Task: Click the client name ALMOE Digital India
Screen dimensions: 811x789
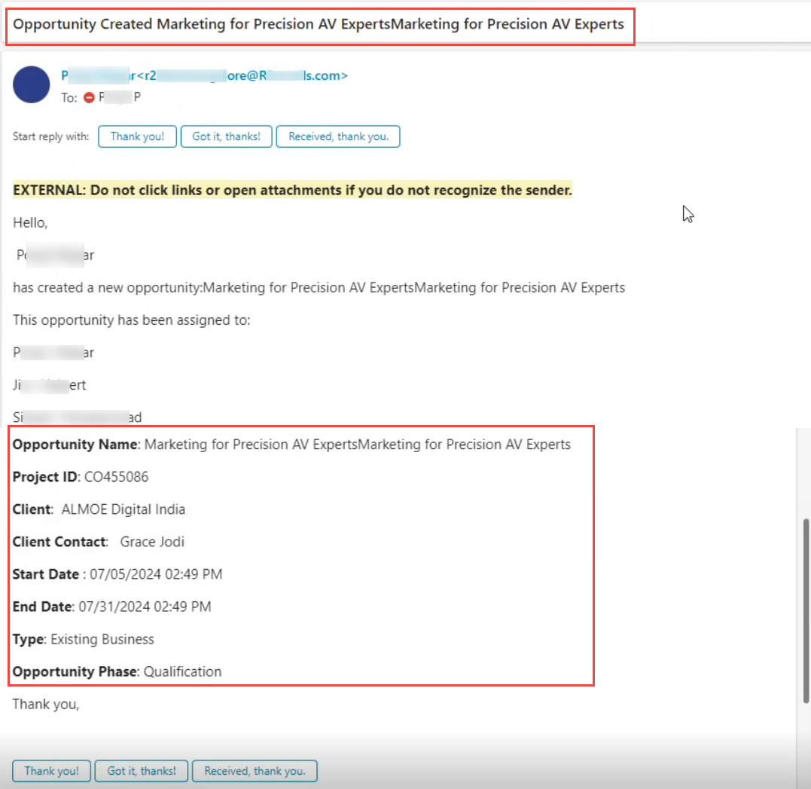Action: 123,509
